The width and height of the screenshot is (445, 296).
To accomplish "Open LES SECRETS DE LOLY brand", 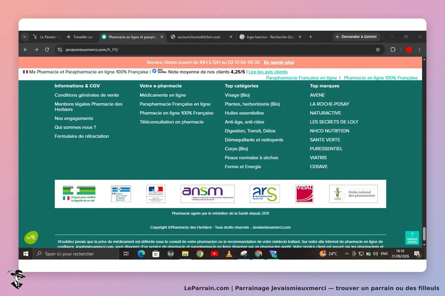I will (x=334, y=122).
